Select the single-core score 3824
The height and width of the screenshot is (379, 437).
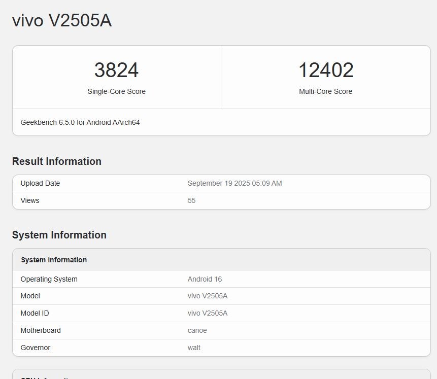(117, 70)
